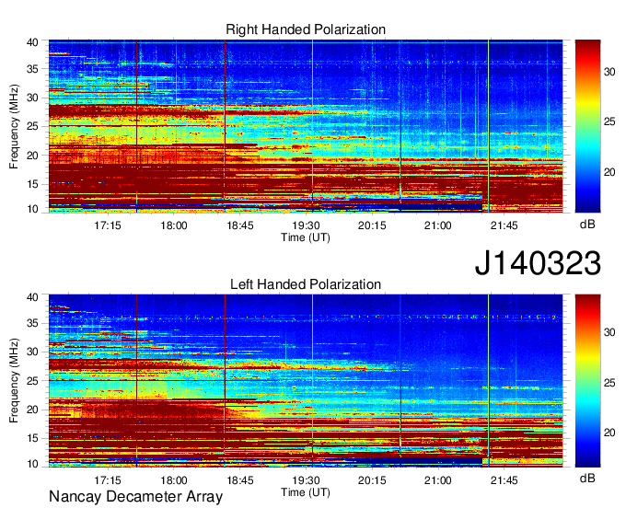626x508 pixels.
Task: Click the 25 dB label on Right Handed color bar
Action: coord(609,121)
